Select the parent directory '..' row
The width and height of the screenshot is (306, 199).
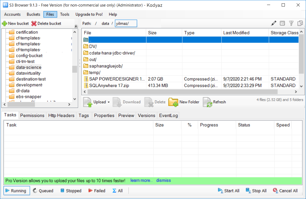[x=190, y=40]
